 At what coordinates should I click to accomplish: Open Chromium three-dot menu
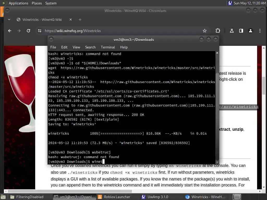(260, 31)
